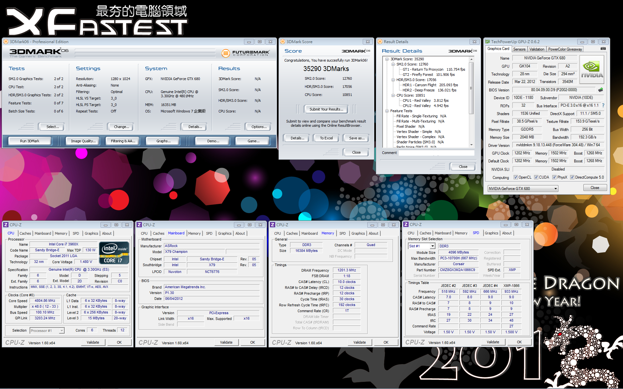The image size is (623, 389).
Task: Click Validate in CPU-Z Memory window
Action: (359, 342)
